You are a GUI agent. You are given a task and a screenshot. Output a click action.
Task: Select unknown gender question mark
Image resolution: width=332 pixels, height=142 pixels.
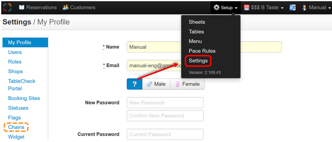[134, 84]
